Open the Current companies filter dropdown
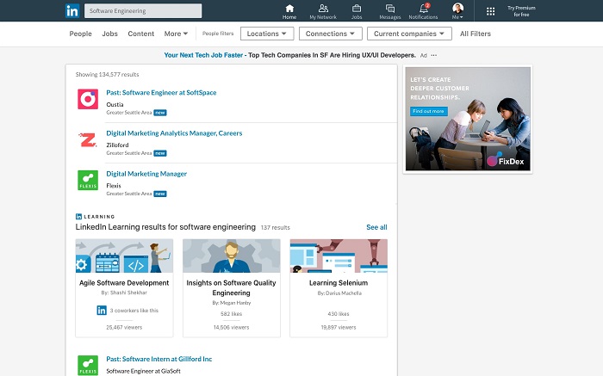The height and width of the screenshot is (376, 603). pyautogui.click(x=409, y=34)
